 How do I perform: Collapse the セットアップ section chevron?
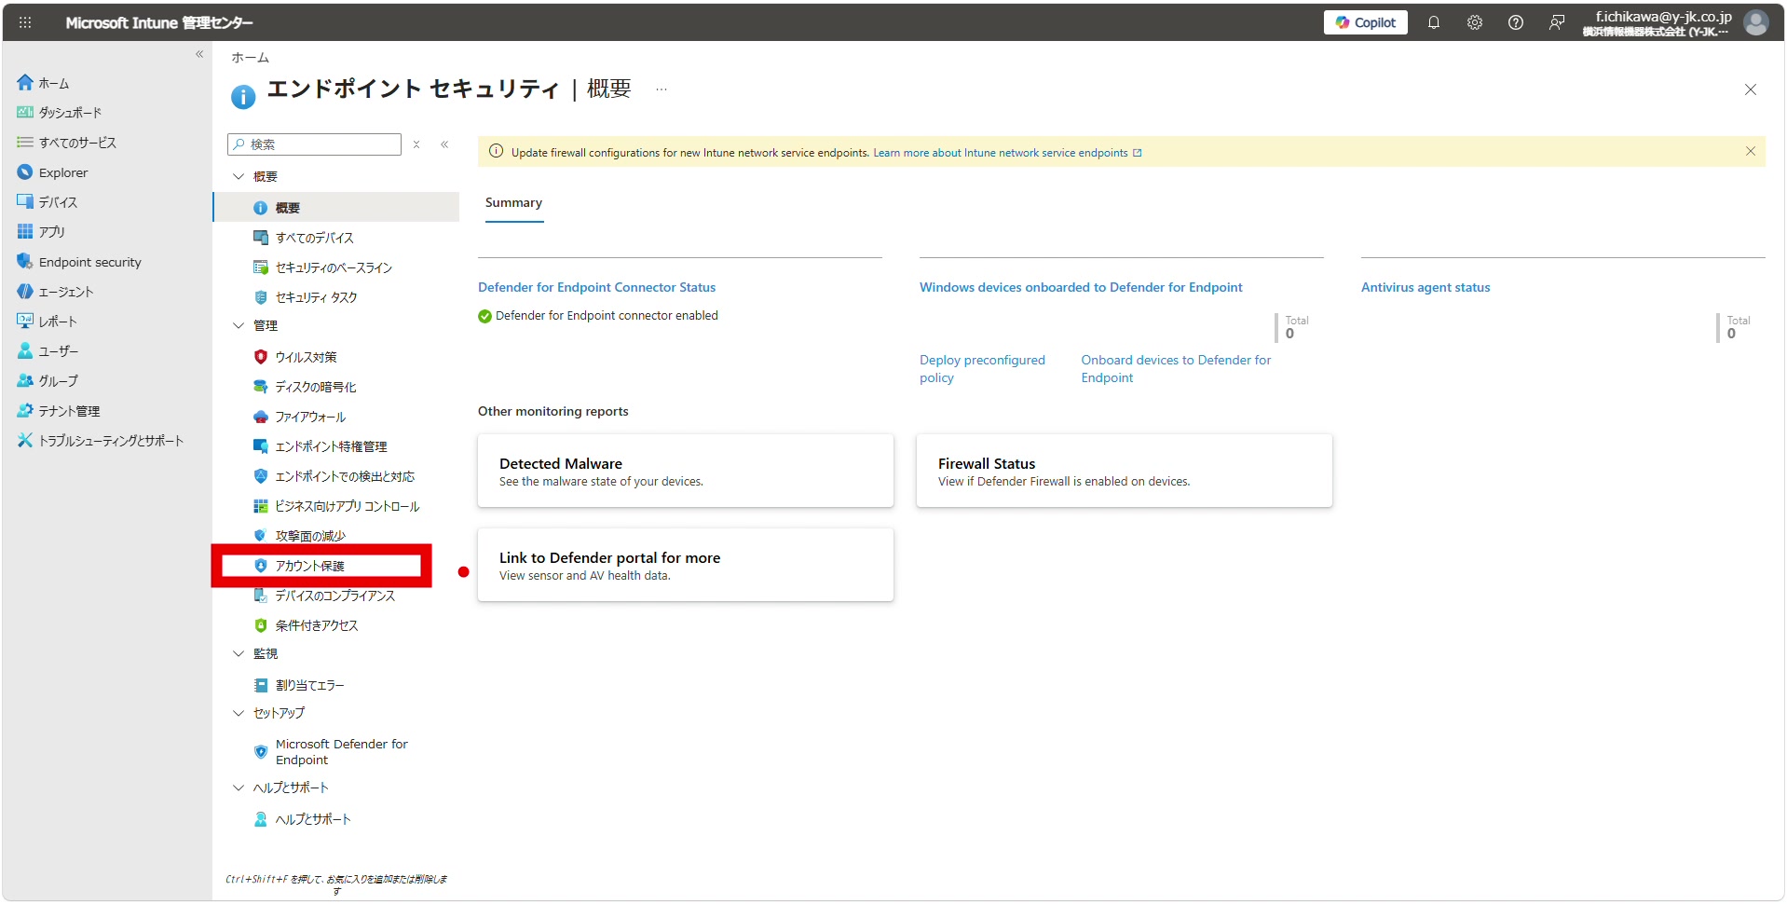pyautogui.click(x=239, y=713)
